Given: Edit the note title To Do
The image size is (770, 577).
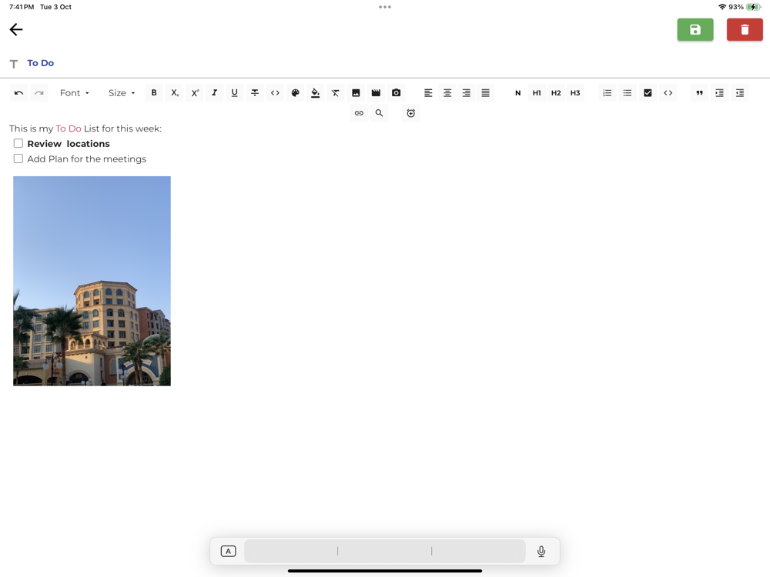Looking at the screenshot, I should tap(40, 63).
